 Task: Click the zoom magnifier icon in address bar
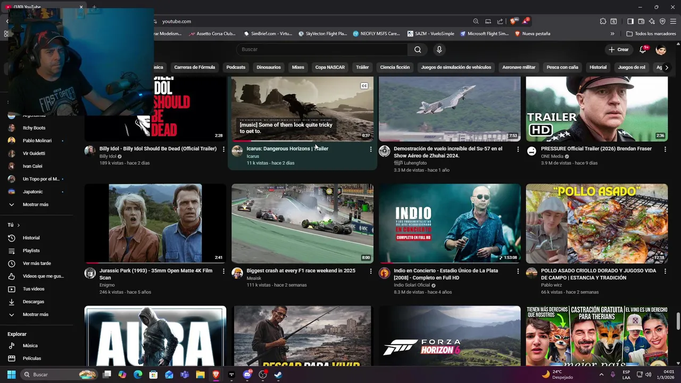click(x=476, y=21)
